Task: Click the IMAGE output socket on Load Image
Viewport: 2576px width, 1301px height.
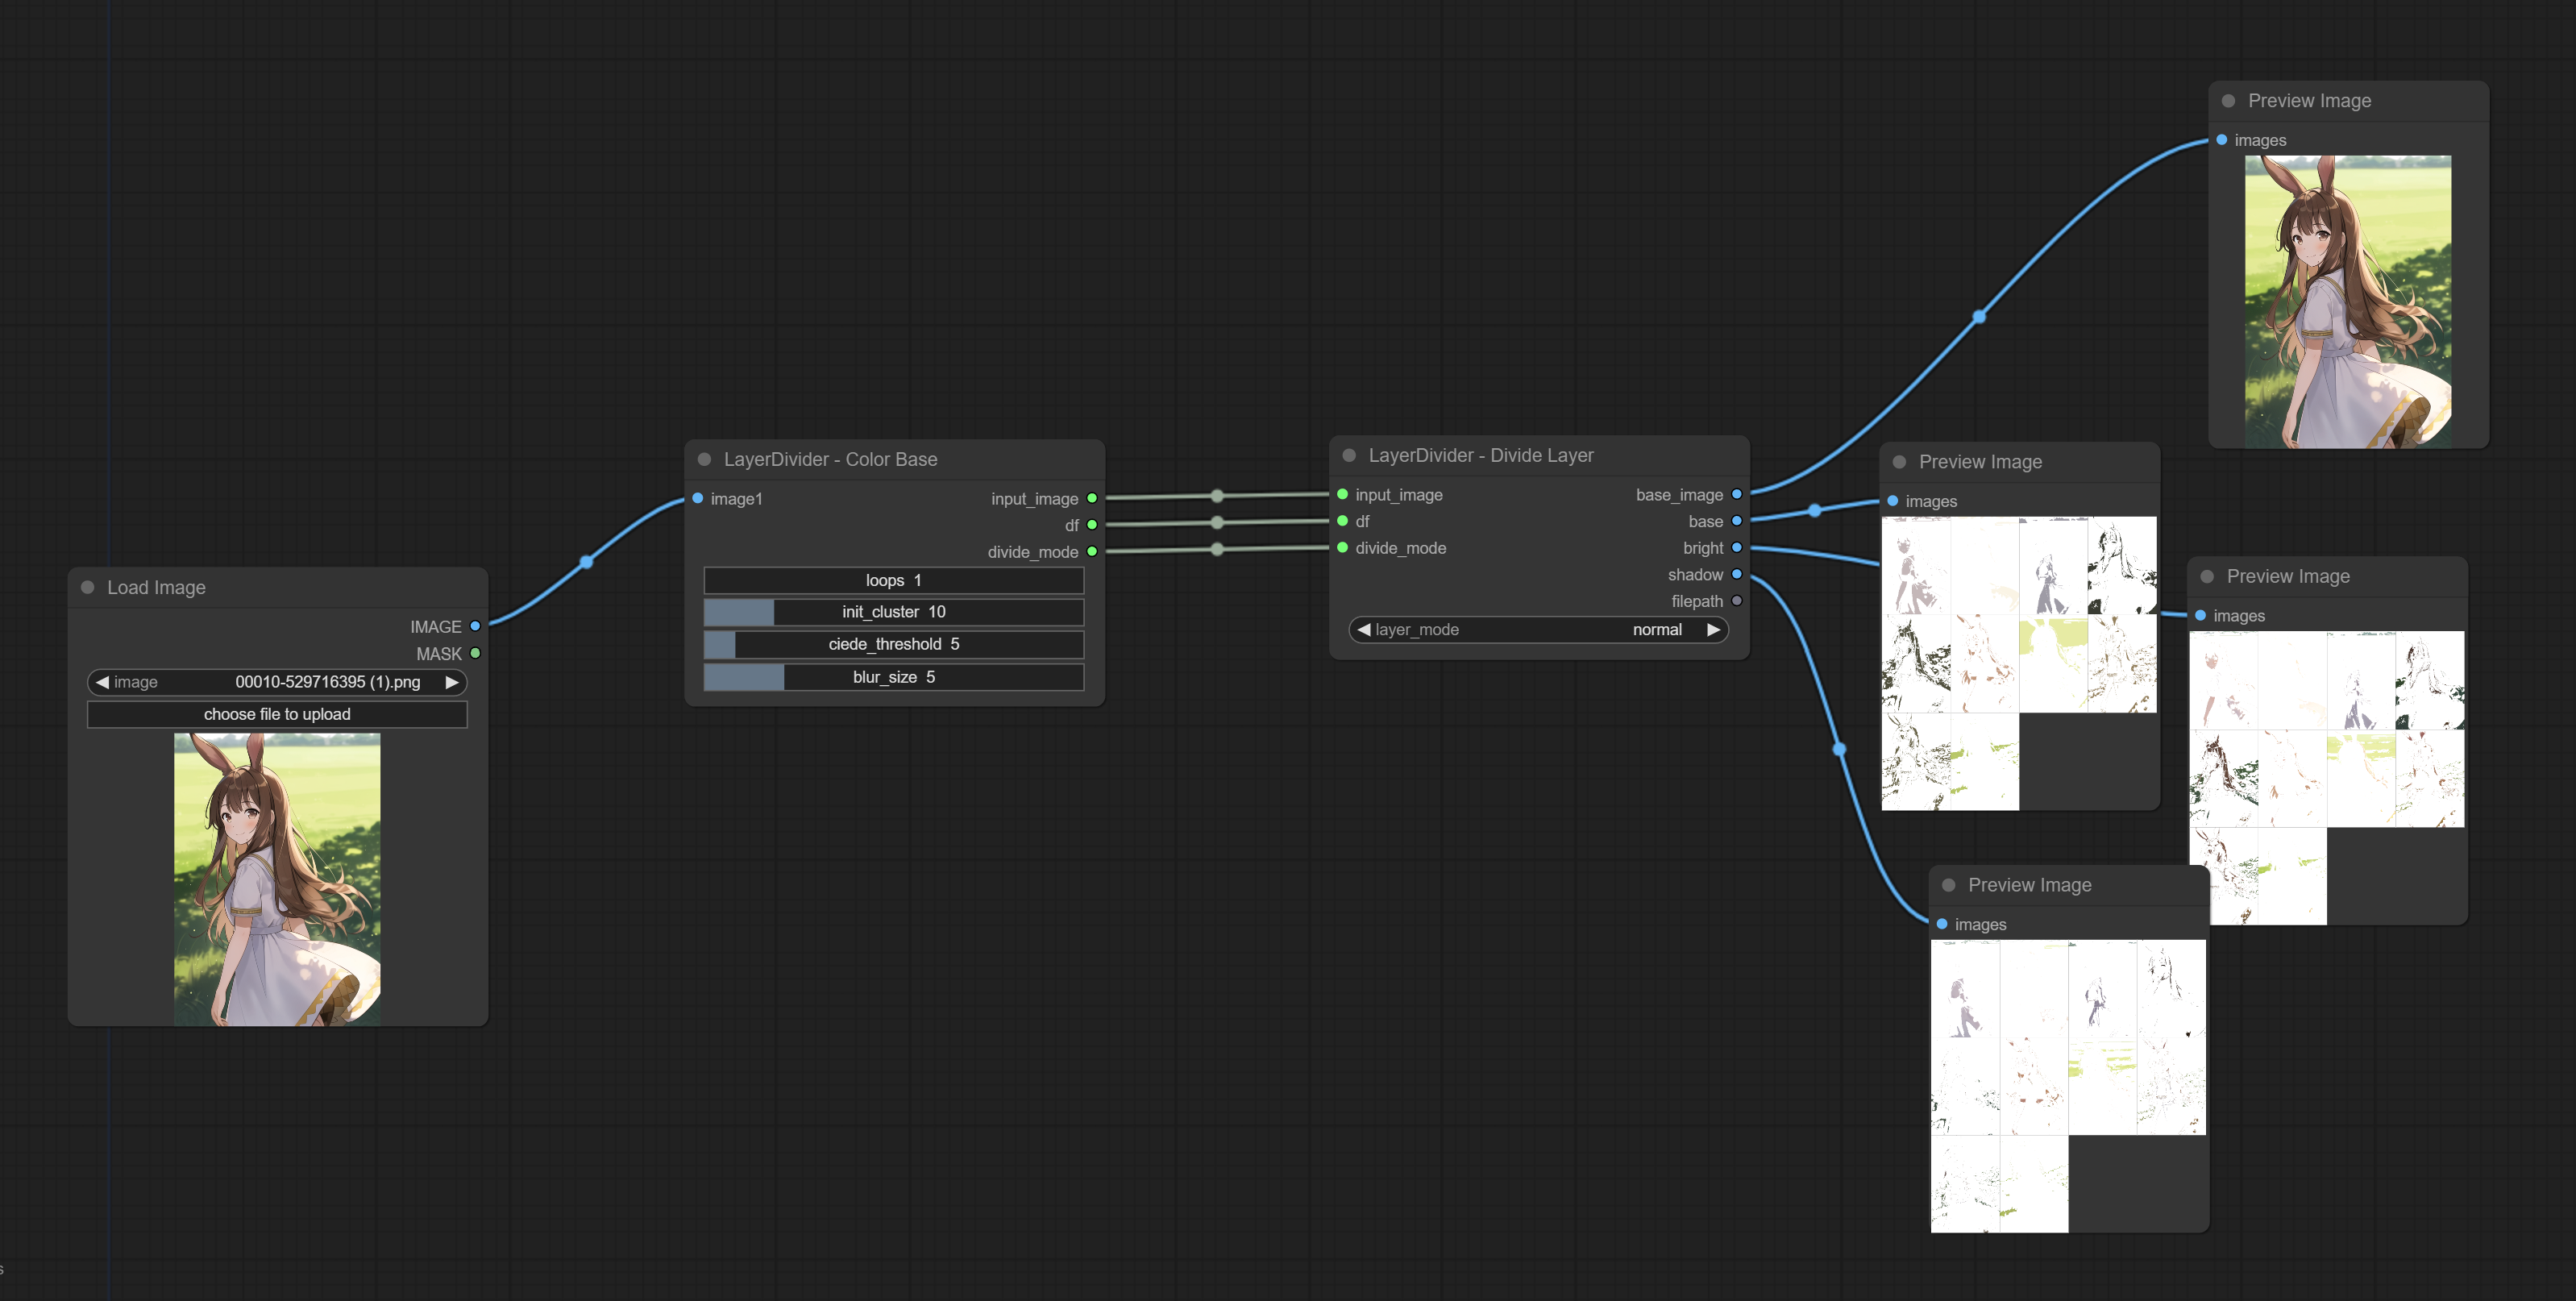Action: (475, 626)
